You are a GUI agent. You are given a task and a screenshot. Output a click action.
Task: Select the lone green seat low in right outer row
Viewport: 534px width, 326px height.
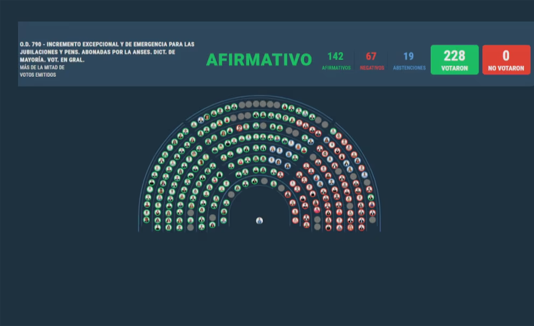371,197
